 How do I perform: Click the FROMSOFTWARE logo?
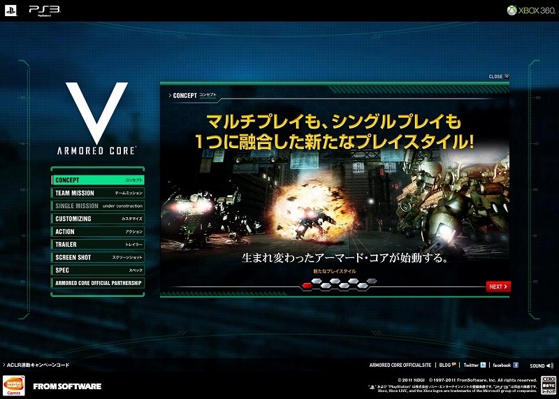pos(67,386)
